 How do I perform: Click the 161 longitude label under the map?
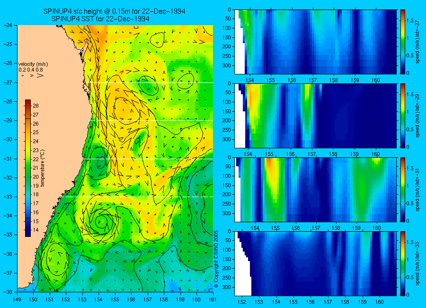213,299
